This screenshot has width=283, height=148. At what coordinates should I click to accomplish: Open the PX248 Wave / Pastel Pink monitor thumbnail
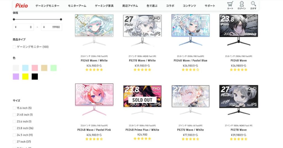tap(94, 99)
